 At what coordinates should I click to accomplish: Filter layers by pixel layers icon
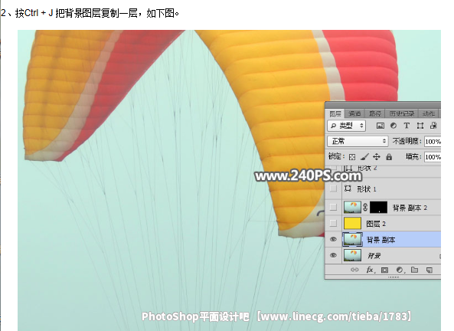(381, 126)
